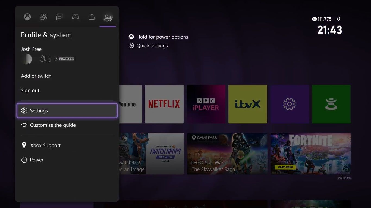Select the Profile & system tab icon
This screenshot has height=208, width=371.
click(x=108, y=18)
